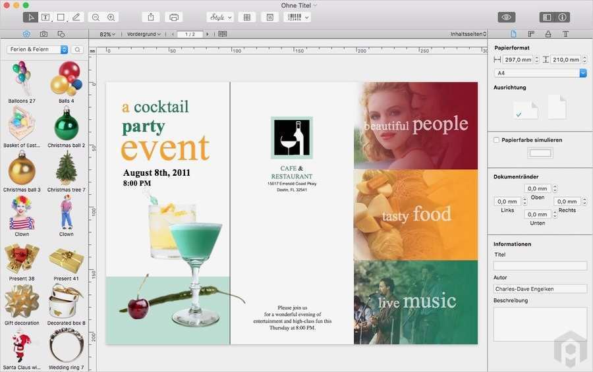The image size is (593, 372).
Task: Pick the pencil drawing tool
Action: (76, 17)
